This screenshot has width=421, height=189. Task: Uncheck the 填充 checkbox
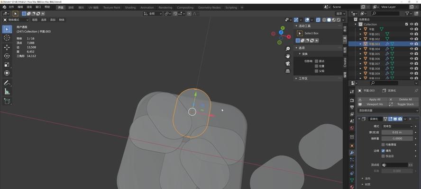(x=383, y=150)
